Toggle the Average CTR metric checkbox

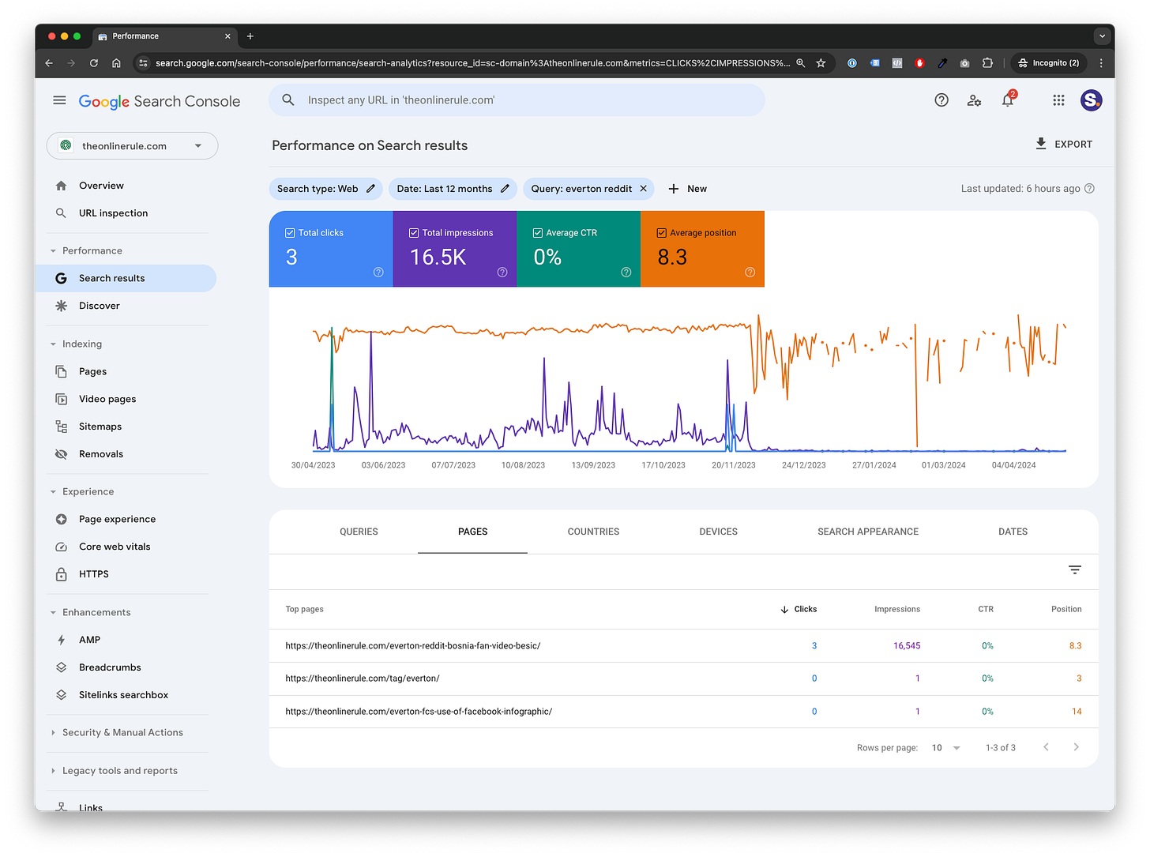click(x=538, y=233)
